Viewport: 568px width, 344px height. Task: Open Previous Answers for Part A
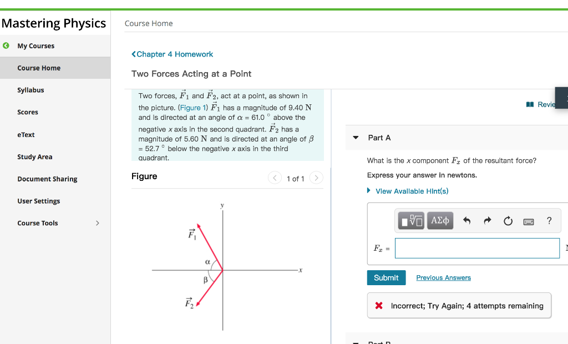(x=443, y=277)
